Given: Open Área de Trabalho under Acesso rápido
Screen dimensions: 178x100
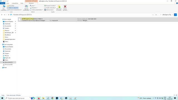Looking at the screenshot, I should (9, 22).
